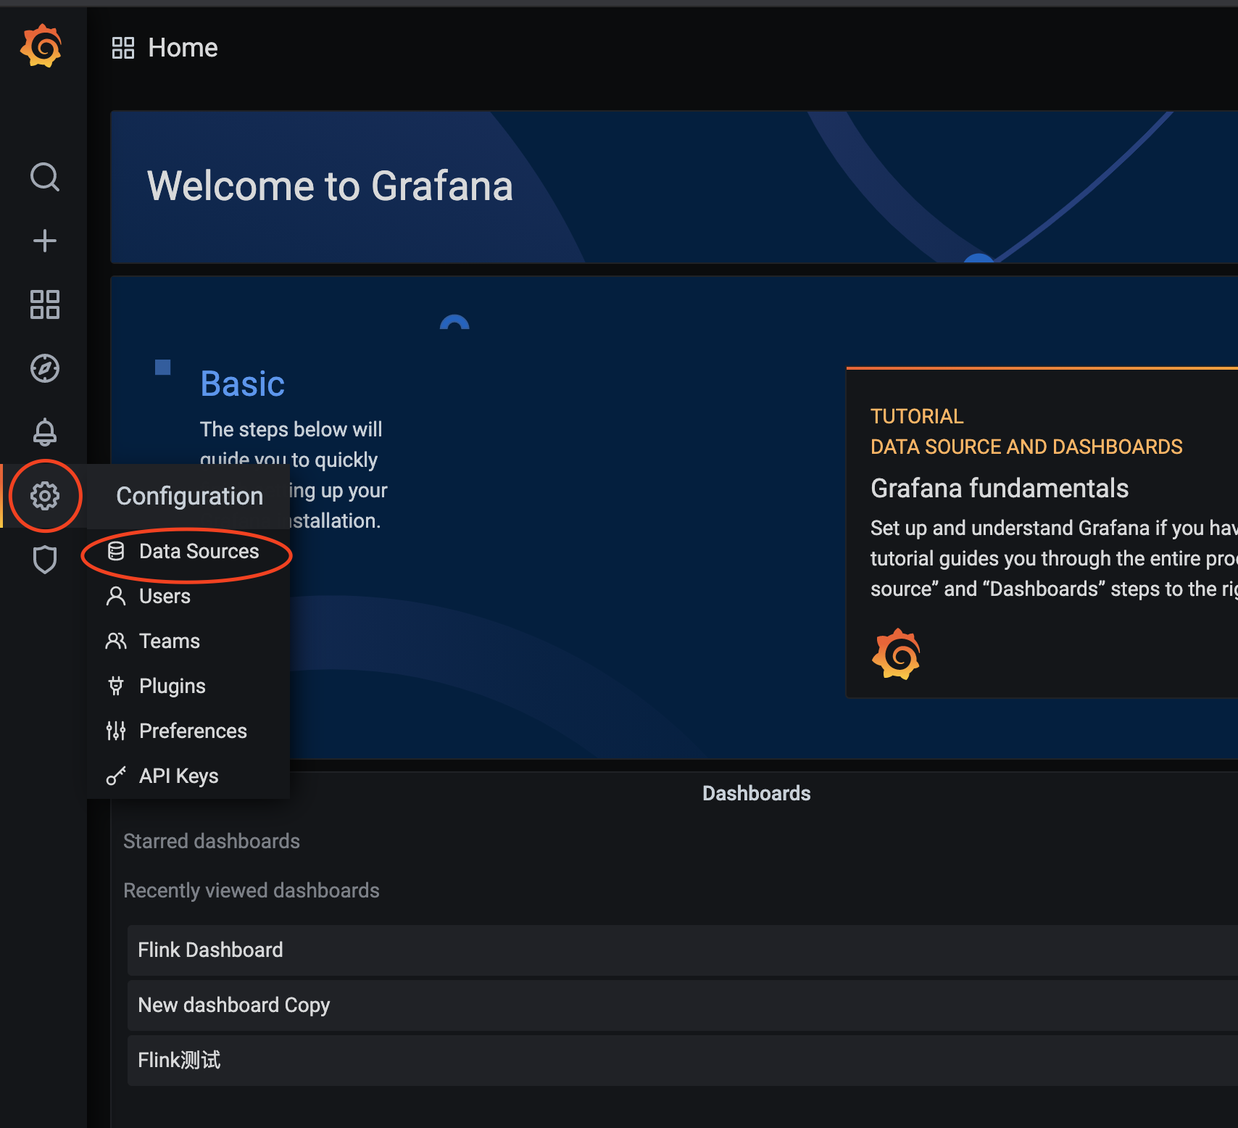
Task: Click the Users person icon
Action: [116, 596]
